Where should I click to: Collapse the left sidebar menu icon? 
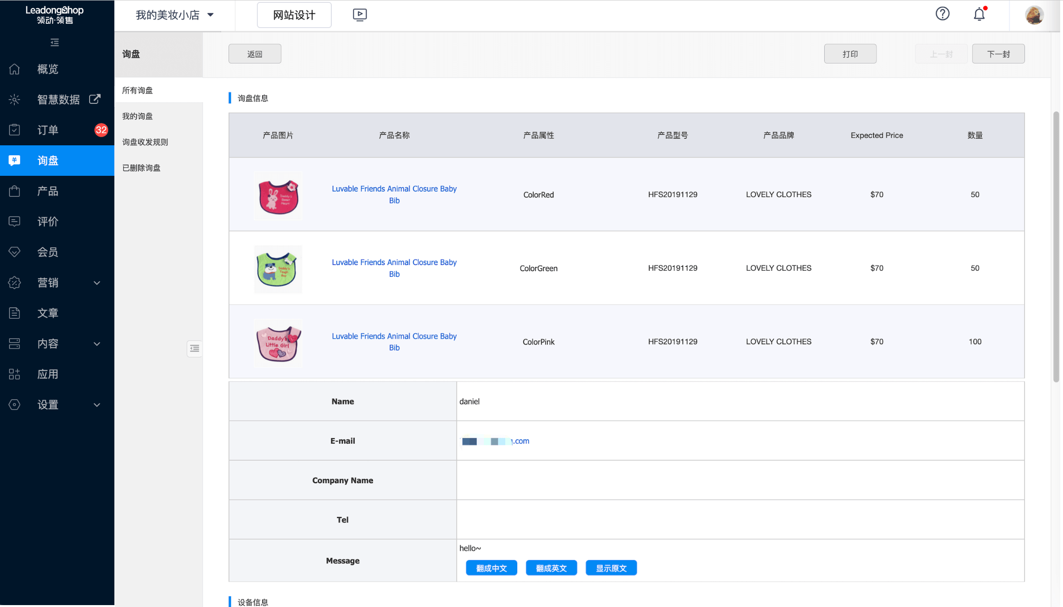[55, 42]
